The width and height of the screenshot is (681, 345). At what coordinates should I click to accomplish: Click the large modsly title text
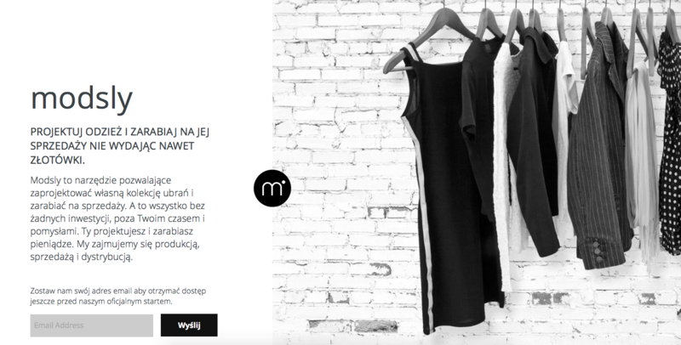82,99
